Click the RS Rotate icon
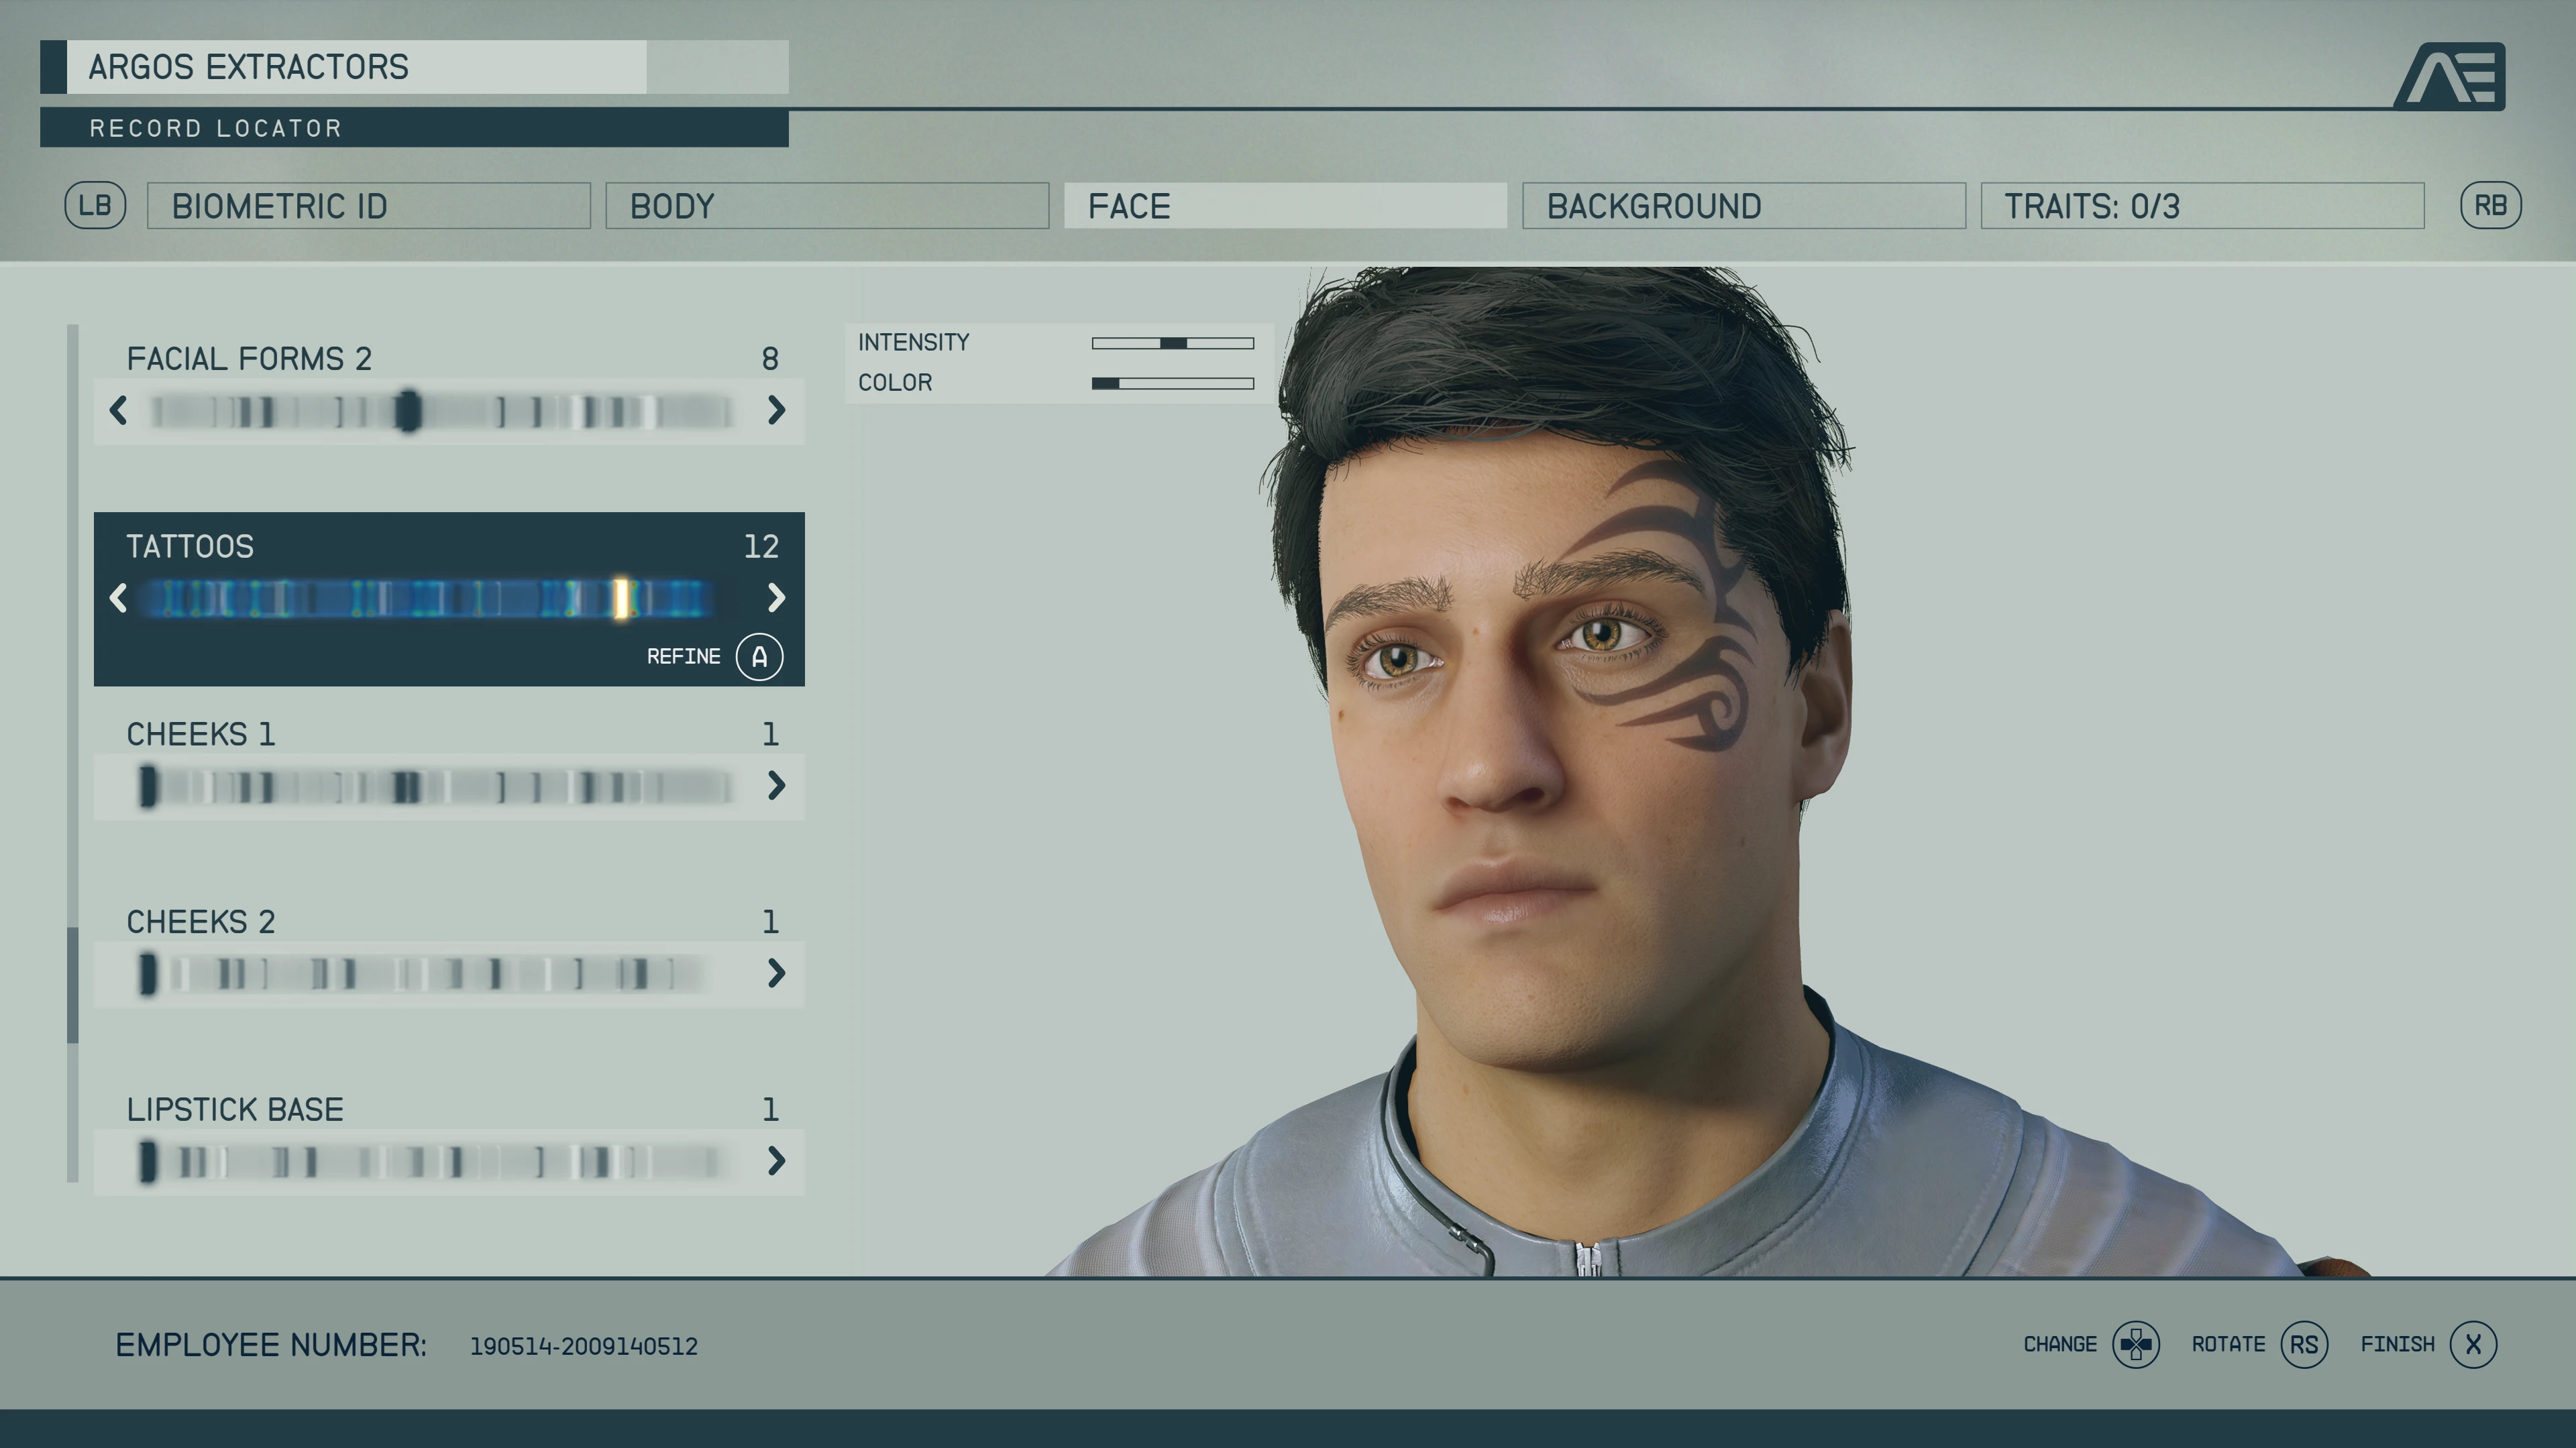 2304,1344
